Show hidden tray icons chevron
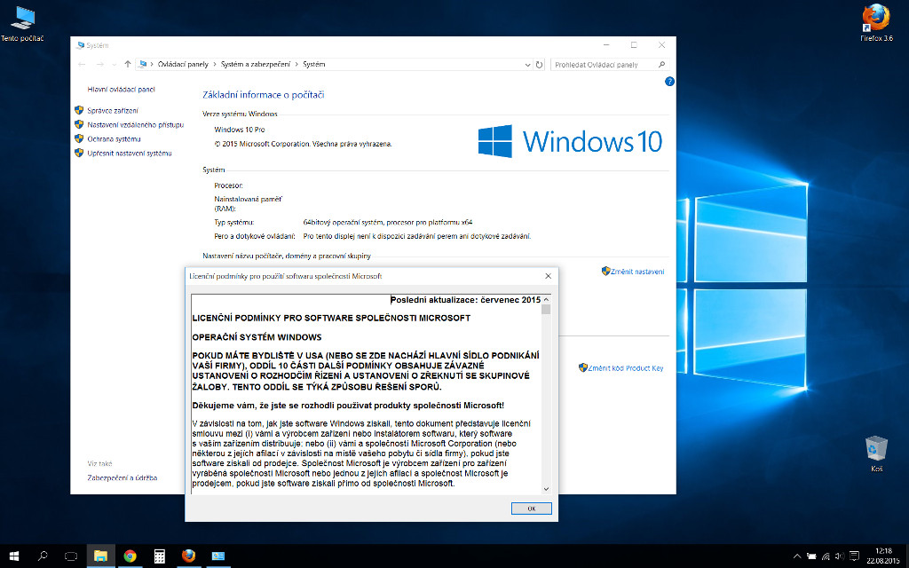909x568 pixels. [797, 556]
